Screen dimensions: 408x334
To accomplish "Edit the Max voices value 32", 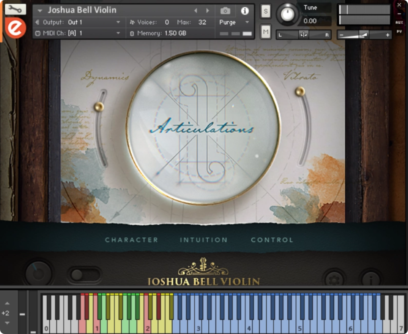I will [x=202, y=22].
